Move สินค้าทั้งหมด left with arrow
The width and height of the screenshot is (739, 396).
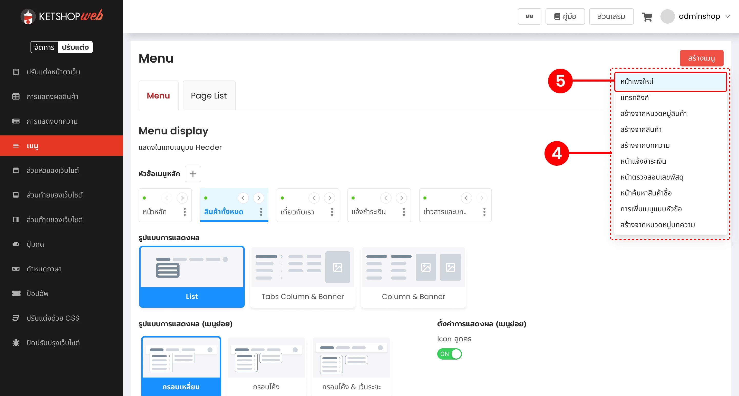pos(243,198)
